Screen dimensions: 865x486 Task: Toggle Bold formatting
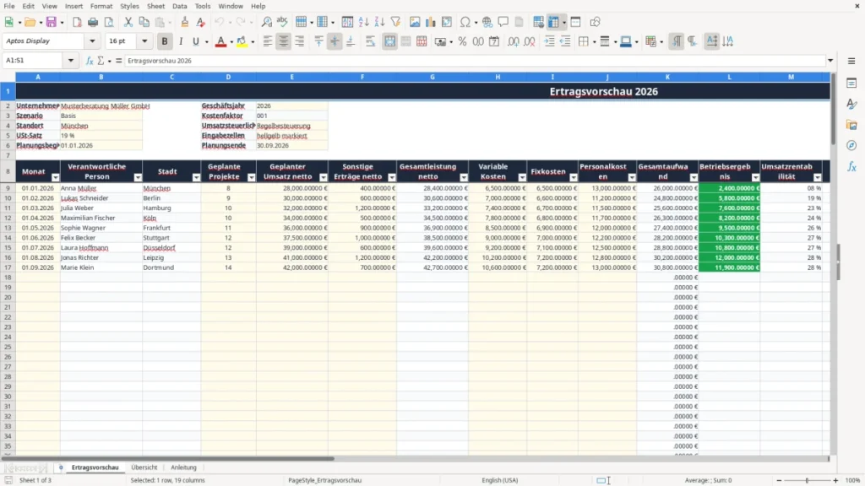pyautogui.click(x=165, y=41)
